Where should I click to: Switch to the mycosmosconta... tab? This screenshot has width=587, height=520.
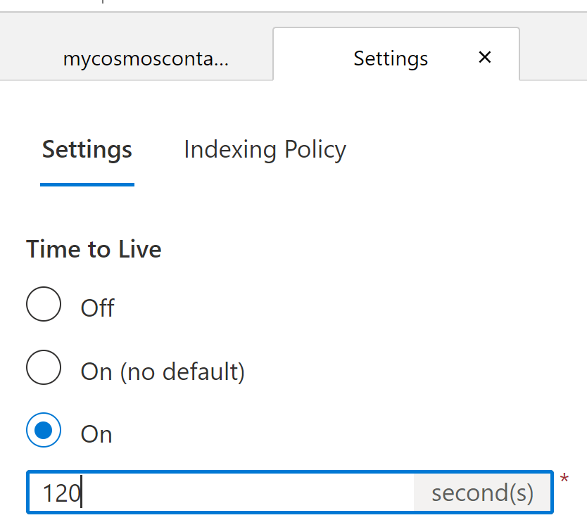(146, 59)
